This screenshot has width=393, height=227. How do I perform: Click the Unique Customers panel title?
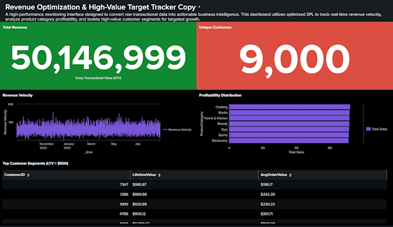(x=215, y=27)
